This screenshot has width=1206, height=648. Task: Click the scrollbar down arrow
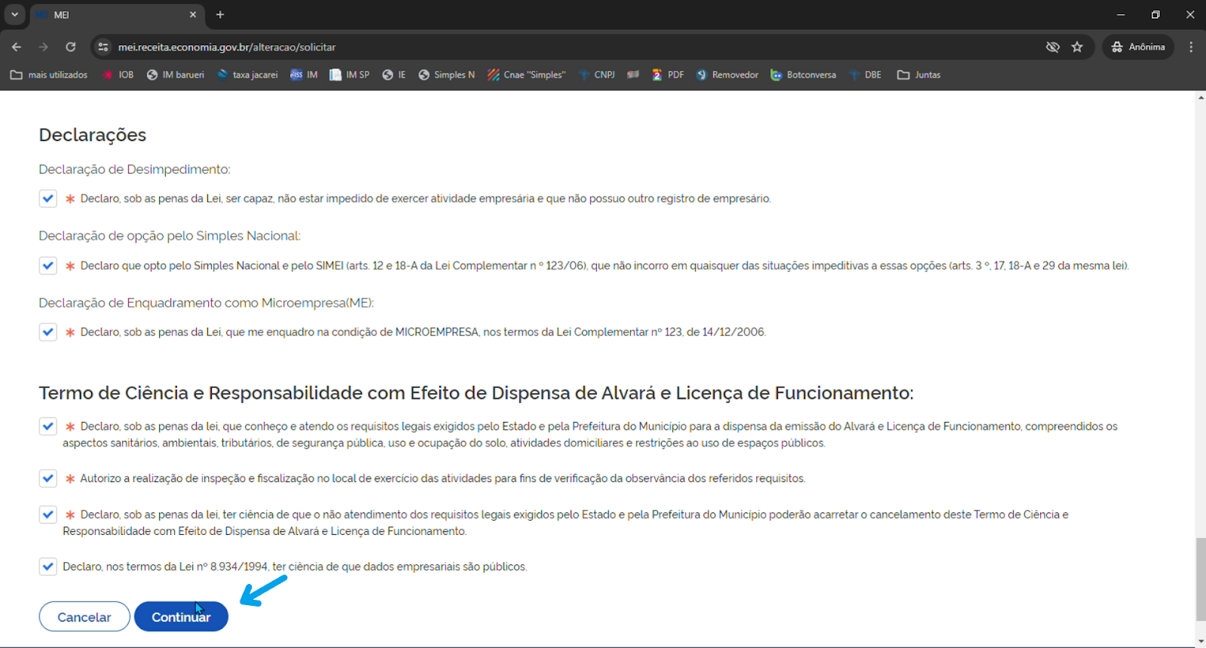point(1200,641)
